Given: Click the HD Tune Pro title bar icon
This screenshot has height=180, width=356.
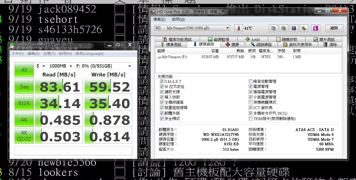Looking at the screenshot, I should [x=153, y=11].
